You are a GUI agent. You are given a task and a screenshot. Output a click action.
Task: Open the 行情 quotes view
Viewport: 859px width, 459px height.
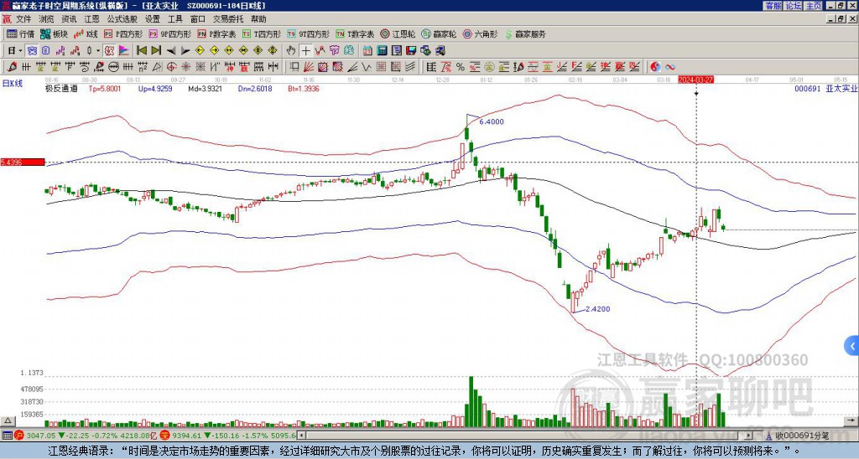pyautogui.click(x=20, y=34)
